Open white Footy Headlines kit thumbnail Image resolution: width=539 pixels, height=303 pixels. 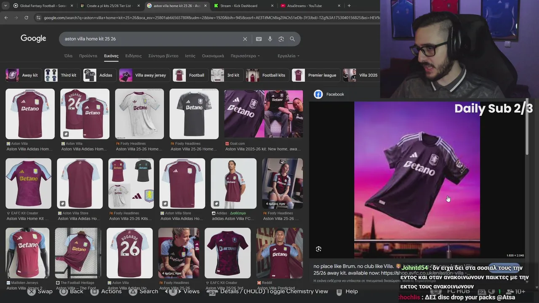139,114
